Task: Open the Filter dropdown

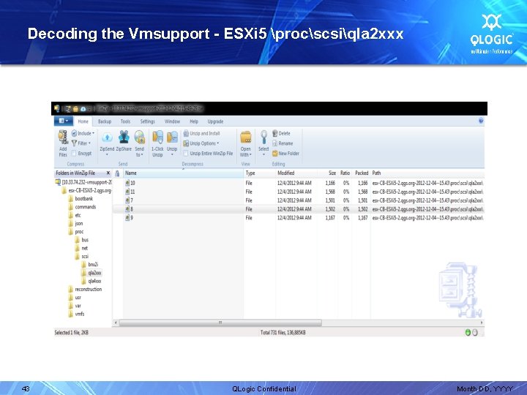Action: 81,143
